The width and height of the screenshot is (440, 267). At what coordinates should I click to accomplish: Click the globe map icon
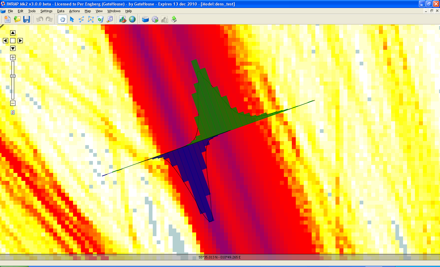pos(132,19)
